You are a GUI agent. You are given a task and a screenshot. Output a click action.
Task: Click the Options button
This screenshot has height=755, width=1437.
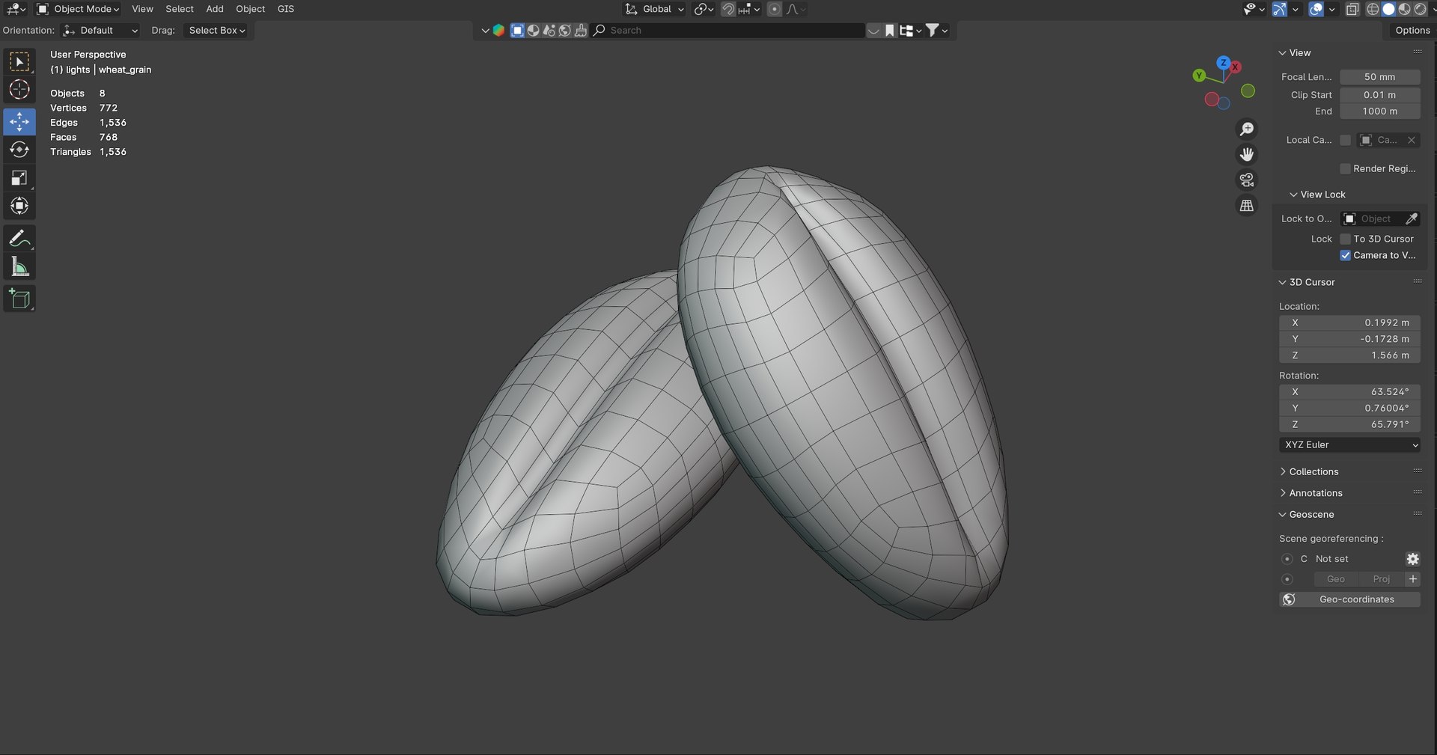(x=1412, y=31)
